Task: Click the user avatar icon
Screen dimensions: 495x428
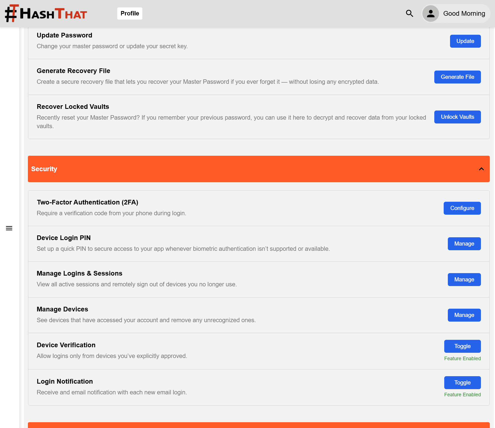Action: [x=430, y=14]
